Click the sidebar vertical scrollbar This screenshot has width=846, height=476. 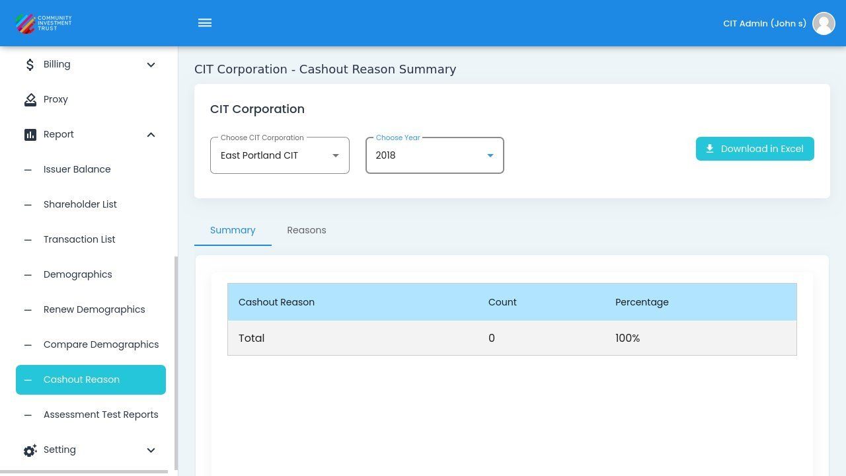[x=176, y=362]
